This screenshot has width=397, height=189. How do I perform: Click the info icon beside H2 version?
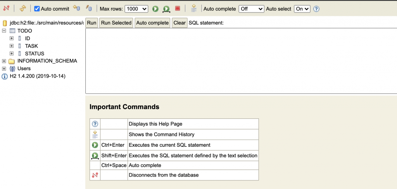[x=5, y=76]
